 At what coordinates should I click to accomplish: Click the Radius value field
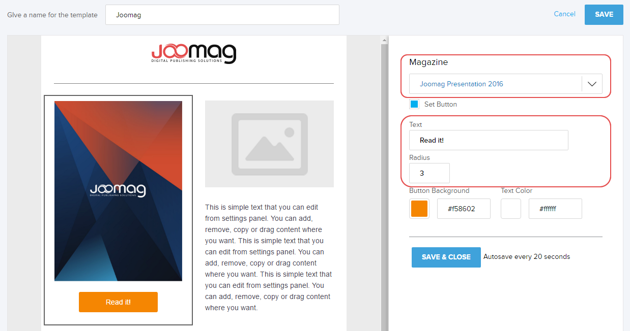(429, 173)
